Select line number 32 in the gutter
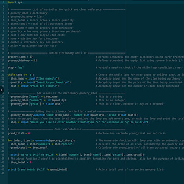Screen dimensions: 184x184 click(x=3, y=115)
